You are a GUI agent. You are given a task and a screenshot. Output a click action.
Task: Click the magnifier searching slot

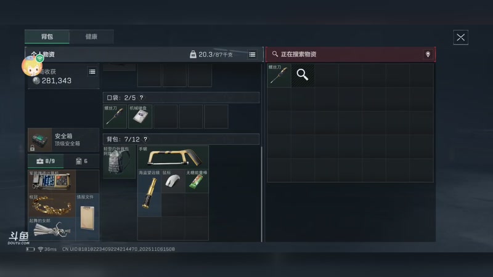pyautogui.click(x=303, y=75)
